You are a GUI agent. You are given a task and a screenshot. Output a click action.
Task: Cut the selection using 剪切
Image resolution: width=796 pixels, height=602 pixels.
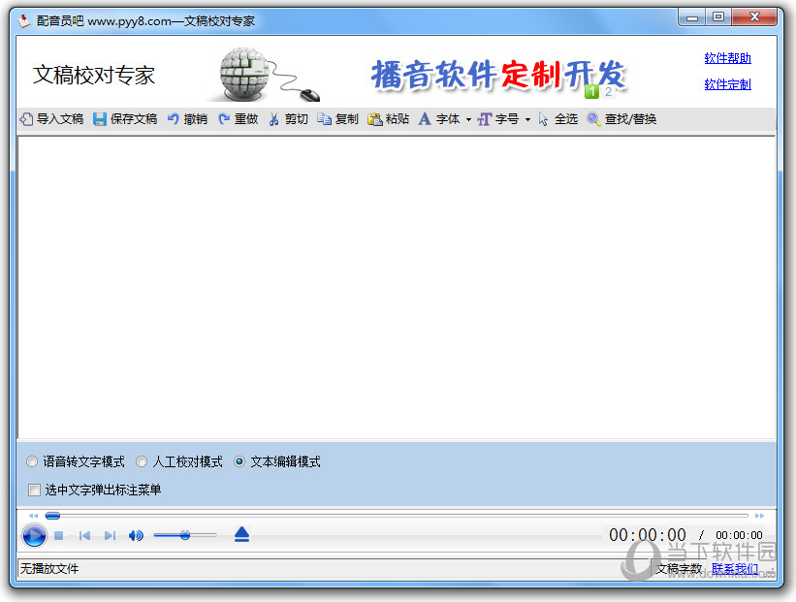288,119
